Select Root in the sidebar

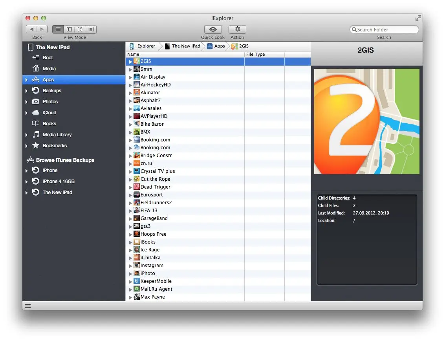click(74, 58)
